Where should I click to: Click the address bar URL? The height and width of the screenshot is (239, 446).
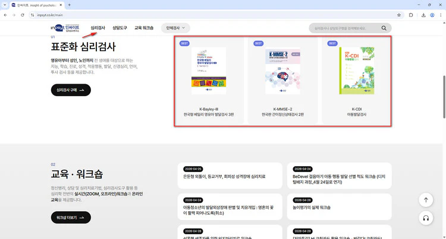click(50, 15)
